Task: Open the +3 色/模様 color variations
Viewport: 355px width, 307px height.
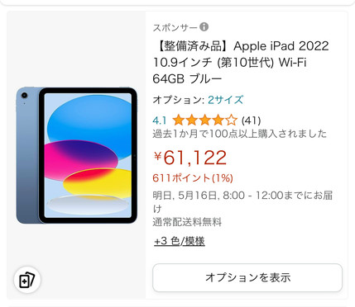Action: tap(180, 241)
